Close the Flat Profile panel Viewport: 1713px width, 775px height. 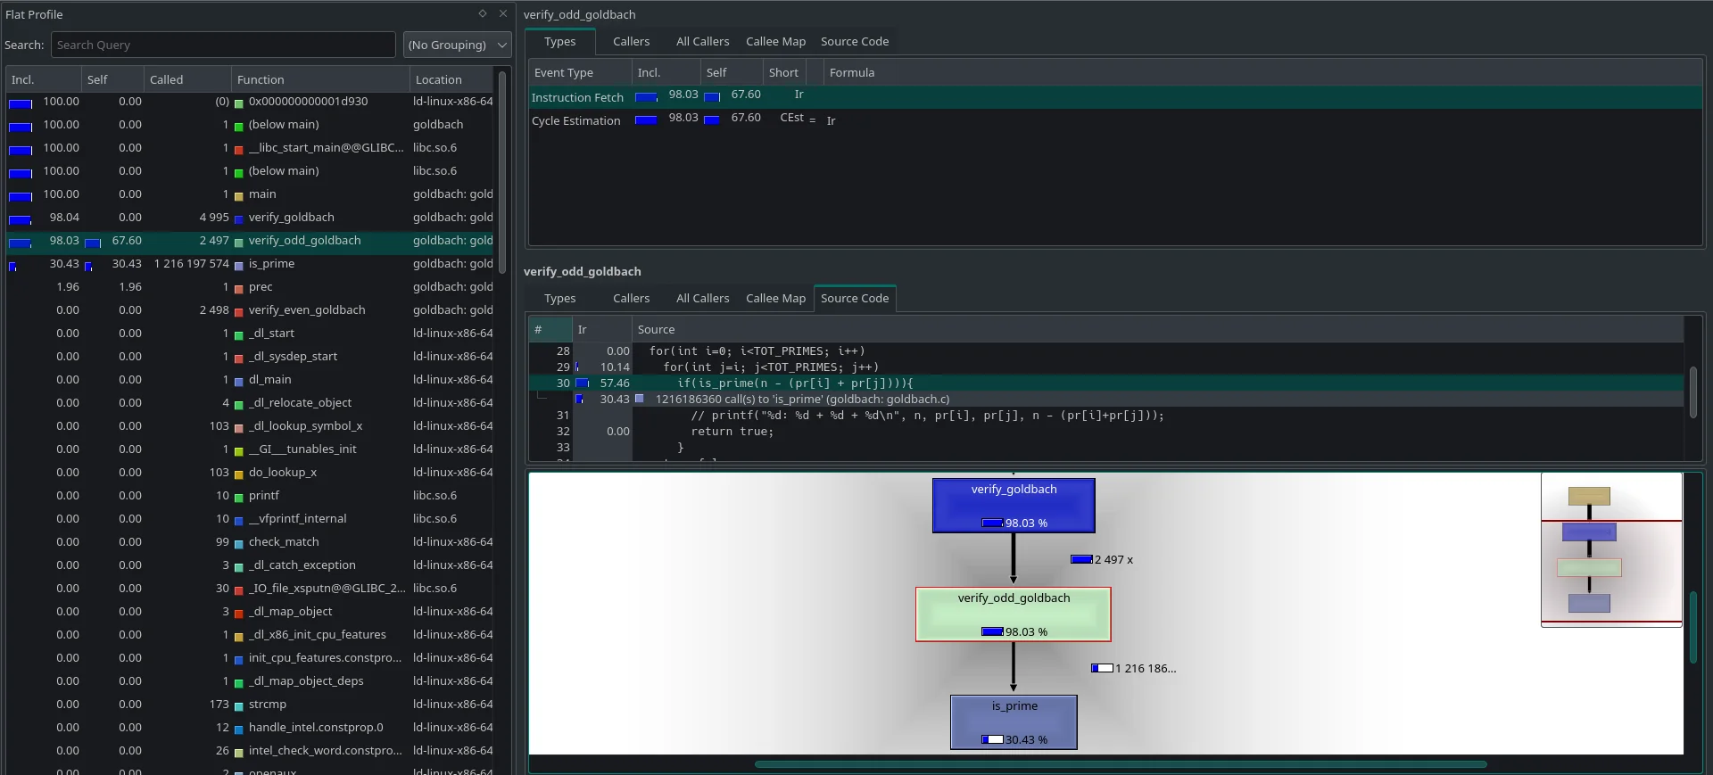(503, 13)
